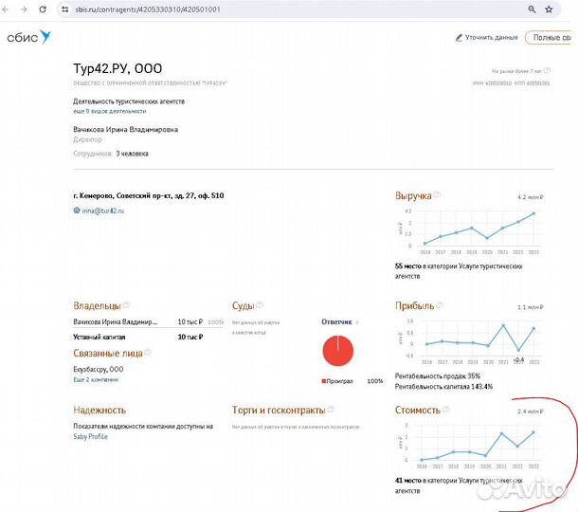
Task: Click the red pie chart in Суды
Action: 338,351
